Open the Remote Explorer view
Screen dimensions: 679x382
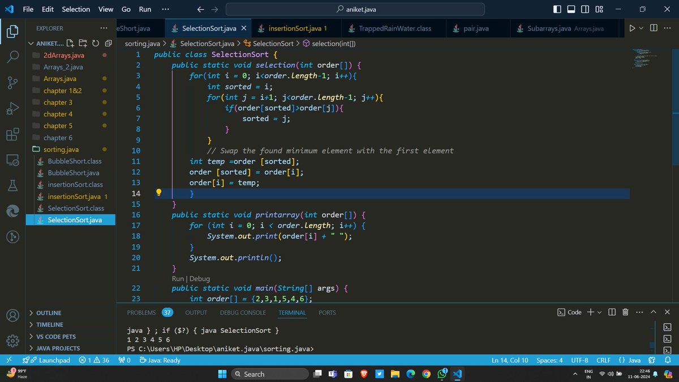pos(12,161)
